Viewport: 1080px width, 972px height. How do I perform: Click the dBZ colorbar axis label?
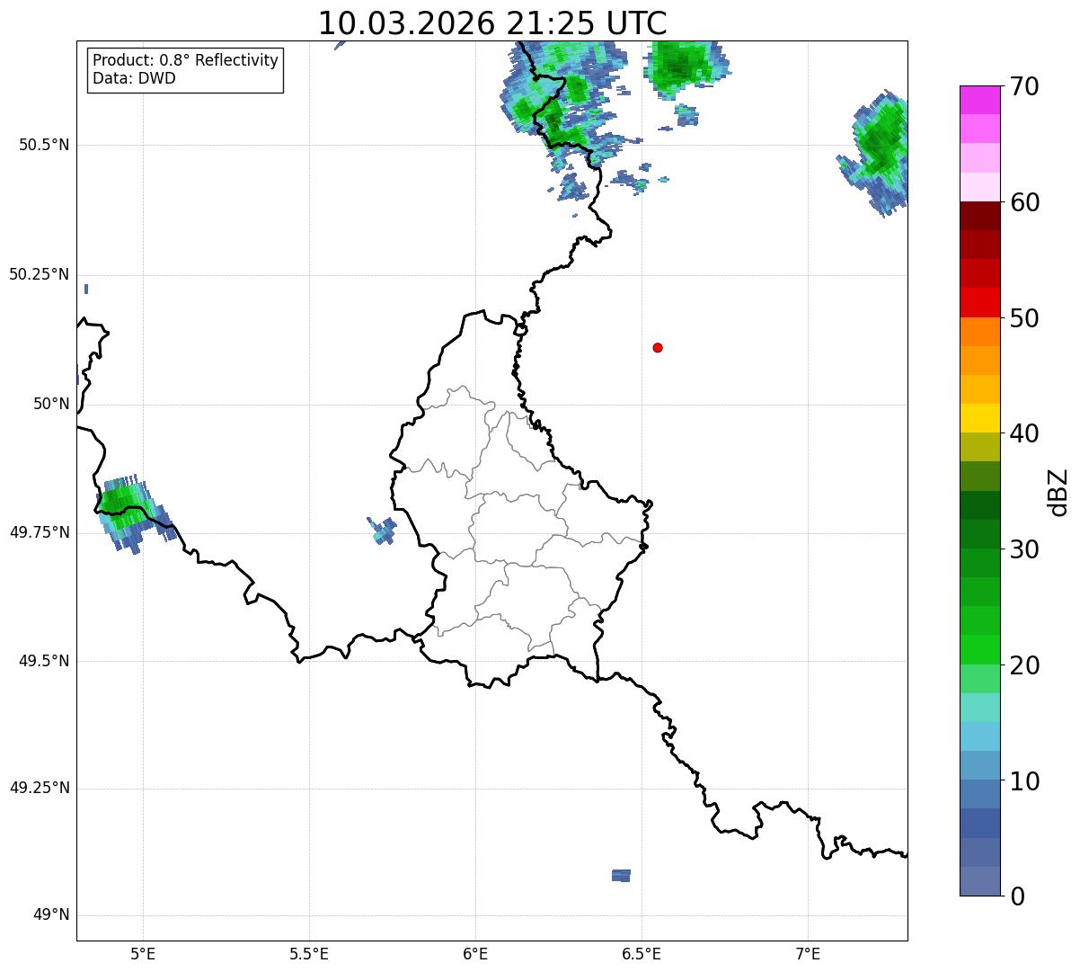point(1058,492)
